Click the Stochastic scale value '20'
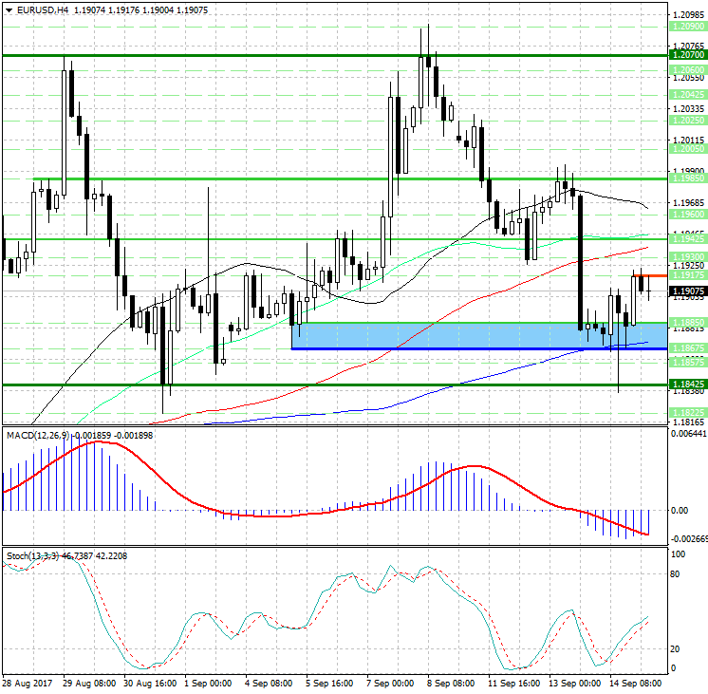 click(675, 649)
